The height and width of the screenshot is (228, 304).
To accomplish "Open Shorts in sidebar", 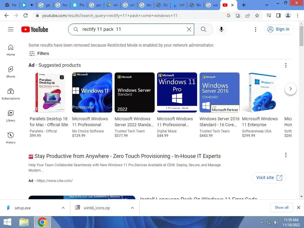I will point(11,72).
